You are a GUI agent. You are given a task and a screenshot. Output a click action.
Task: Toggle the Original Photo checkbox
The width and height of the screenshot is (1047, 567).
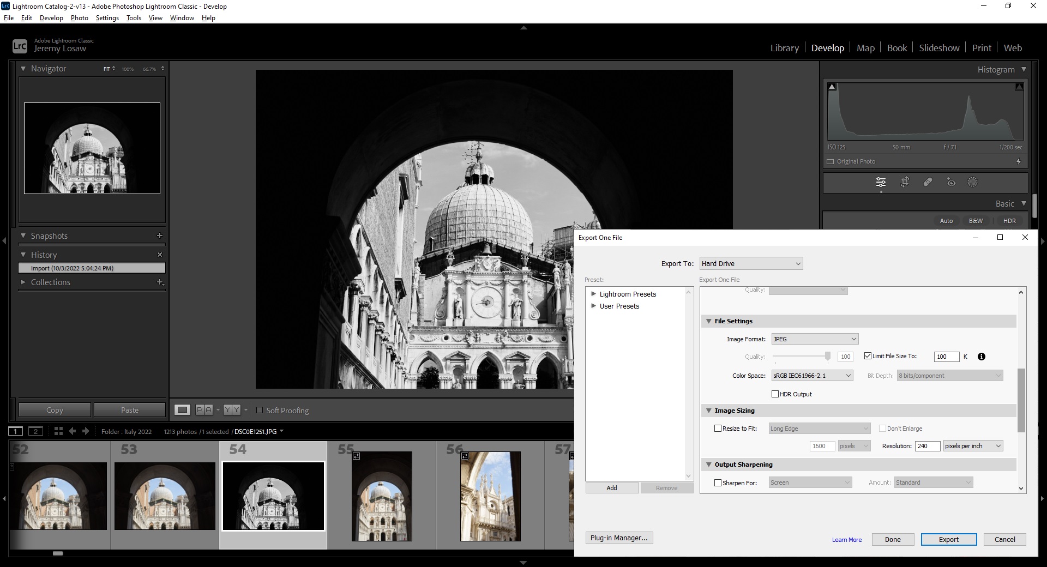point(831,161)
